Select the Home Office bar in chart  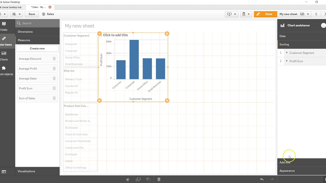click(x=147, y=69)
